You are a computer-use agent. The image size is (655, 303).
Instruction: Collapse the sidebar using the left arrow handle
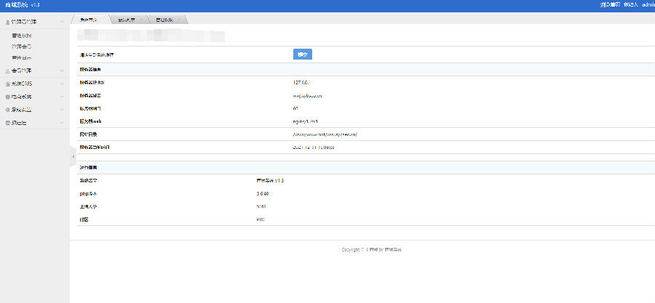(72, 156)
